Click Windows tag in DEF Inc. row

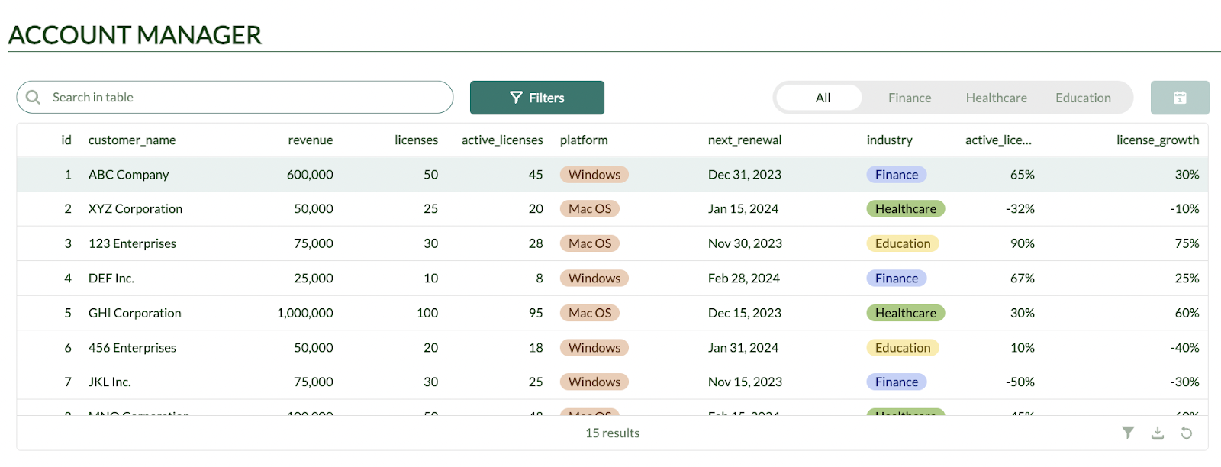[594, 279]
